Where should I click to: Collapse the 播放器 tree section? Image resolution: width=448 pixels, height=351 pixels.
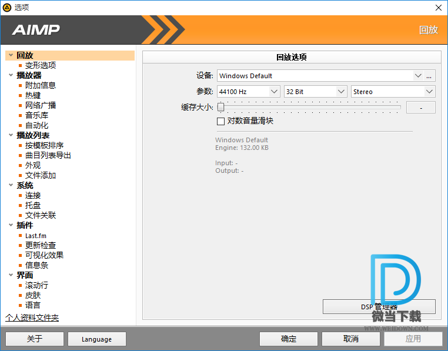pyautogui.click(x=11, y=75)
